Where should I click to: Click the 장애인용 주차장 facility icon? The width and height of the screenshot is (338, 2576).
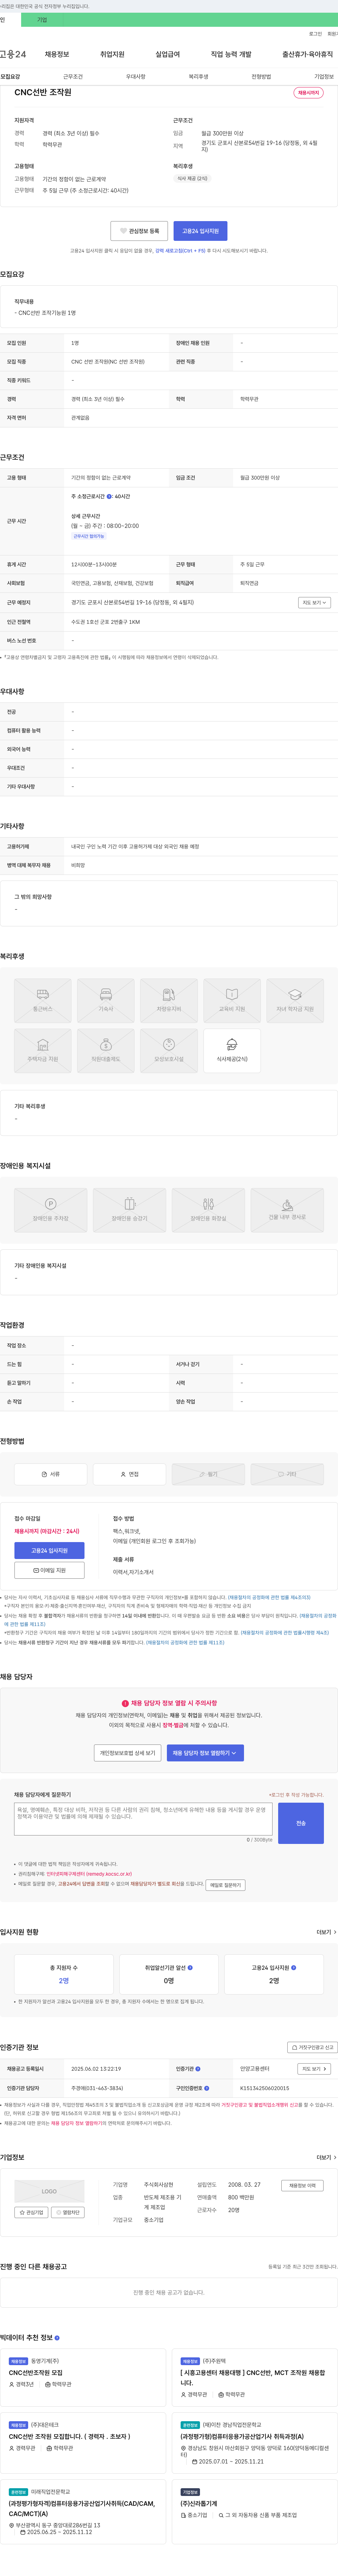click(51, 1210)
